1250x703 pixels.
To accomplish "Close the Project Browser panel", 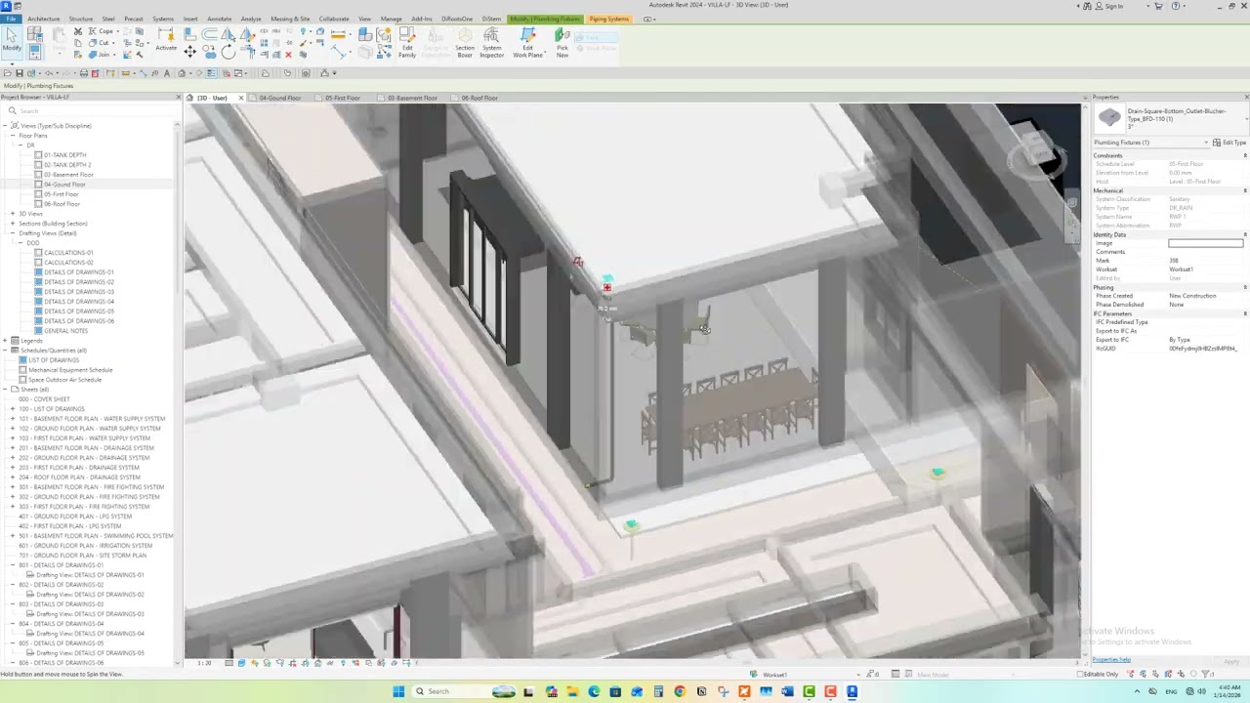I will (178, 97).
